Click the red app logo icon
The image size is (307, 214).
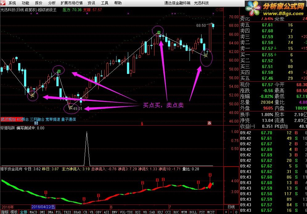(3, 3)
